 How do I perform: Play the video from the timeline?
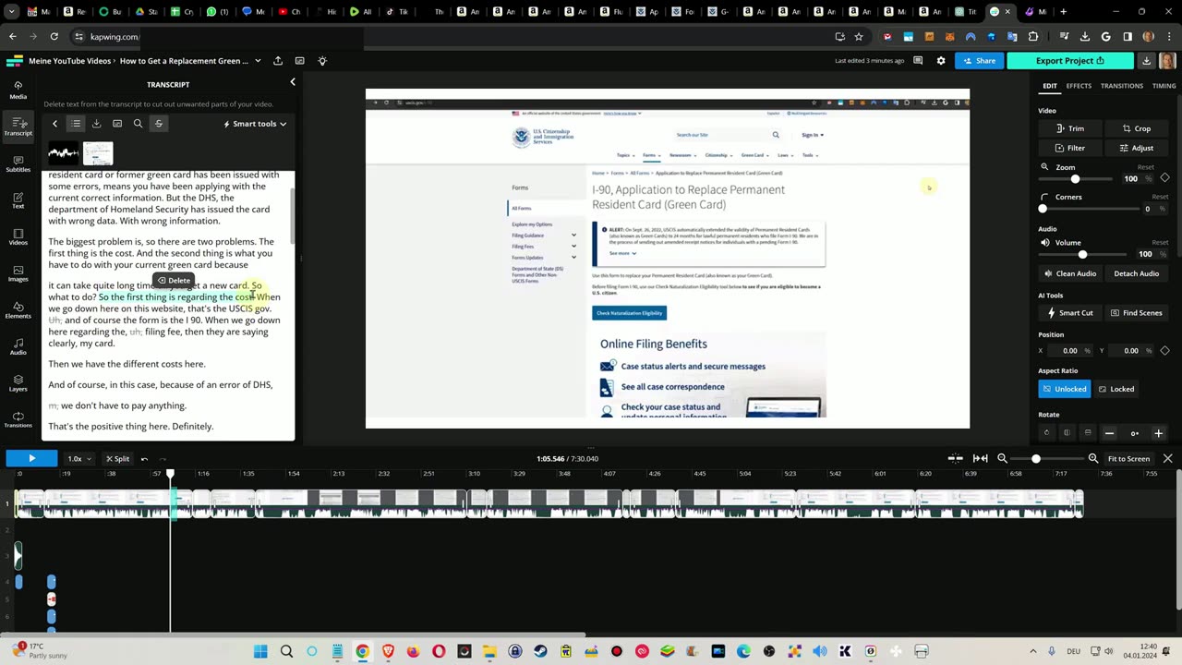[31, 458]
